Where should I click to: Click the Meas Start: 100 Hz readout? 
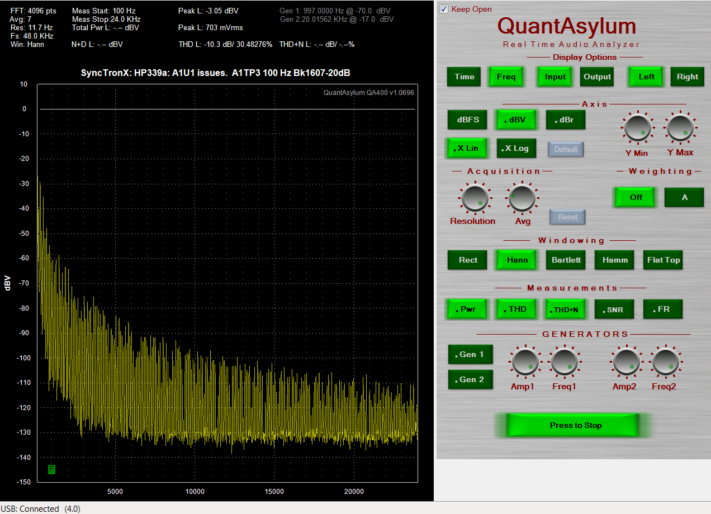(x=103, y=11)
